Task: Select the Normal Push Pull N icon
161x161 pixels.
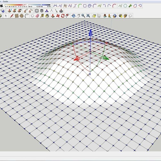Action: [20, 11]
